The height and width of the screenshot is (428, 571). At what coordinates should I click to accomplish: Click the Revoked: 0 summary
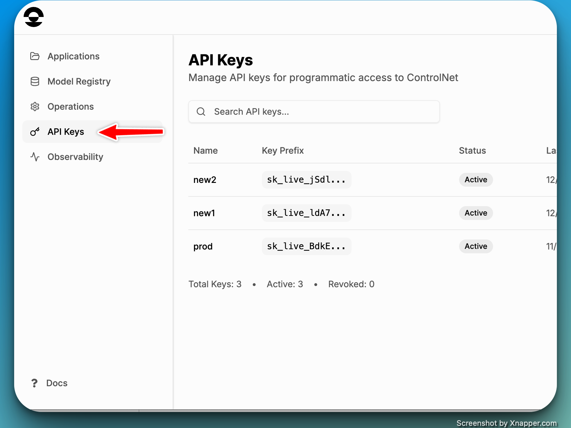(351, 284)
